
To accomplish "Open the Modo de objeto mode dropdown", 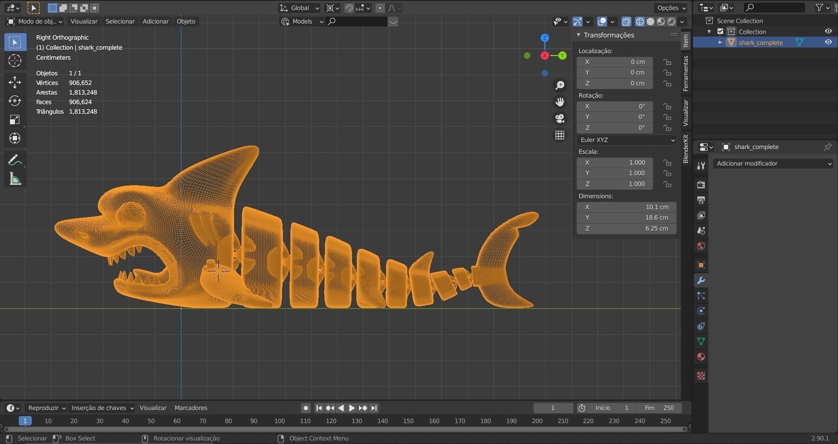I will click(35, 21).
